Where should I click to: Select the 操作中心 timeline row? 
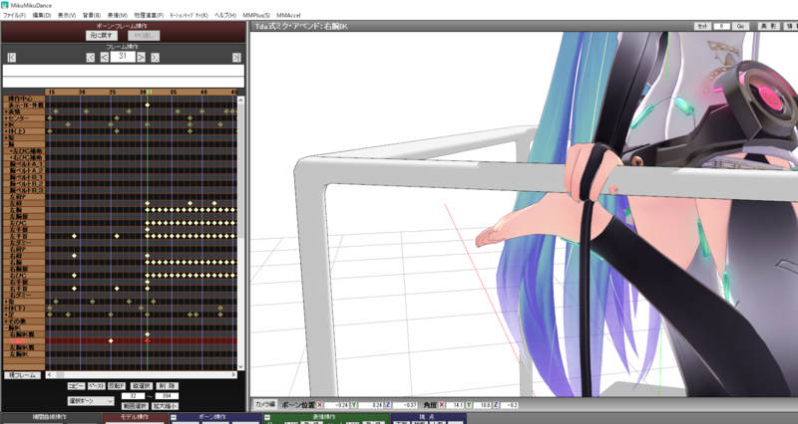coord(24,99)
